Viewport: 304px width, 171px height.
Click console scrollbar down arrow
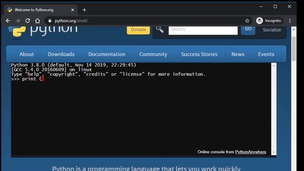274,152
